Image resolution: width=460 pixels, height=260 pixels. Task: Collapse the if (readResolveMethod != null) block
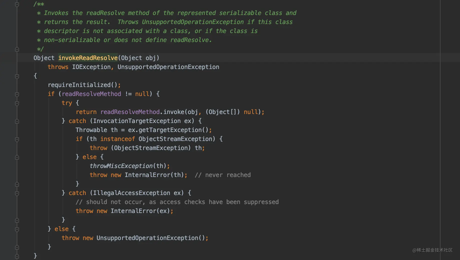coord(17,94)
